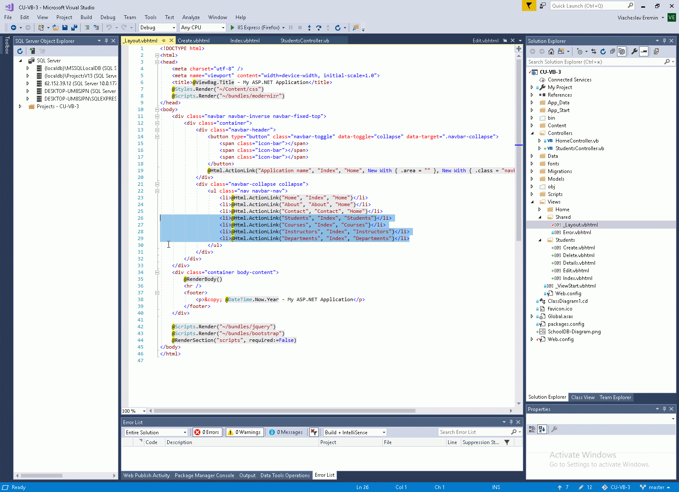
Task: Refresh the SQL Server Object Explorer
Action: coord(20,51)
